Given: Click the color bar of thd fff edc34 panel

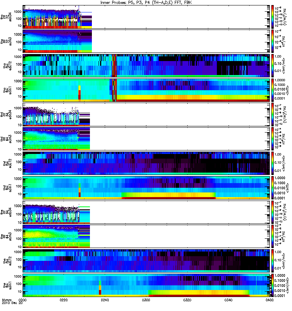Looking at the screenshot, I should click(x=272, y=114).
